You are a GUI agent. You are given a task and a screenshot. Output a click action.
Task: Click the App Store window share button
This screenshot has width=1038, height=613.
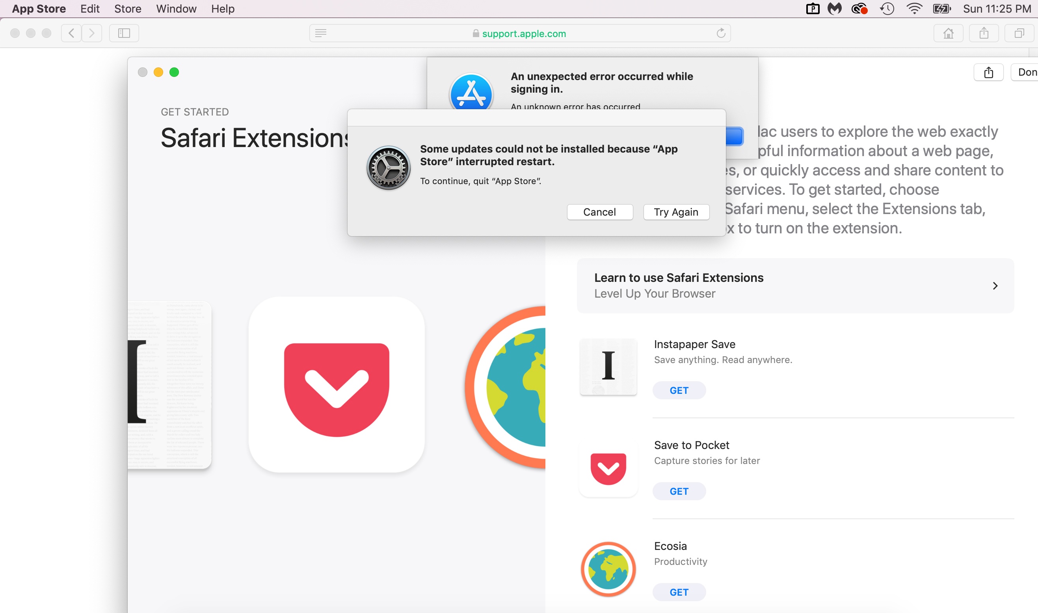coord(988,73)
